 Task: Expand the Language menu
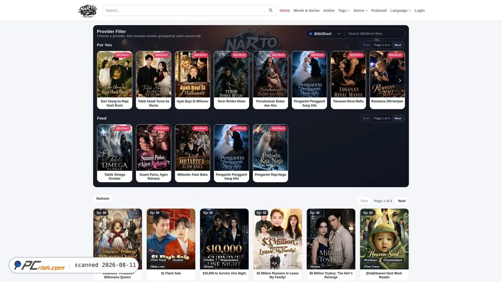pos(401,10)
